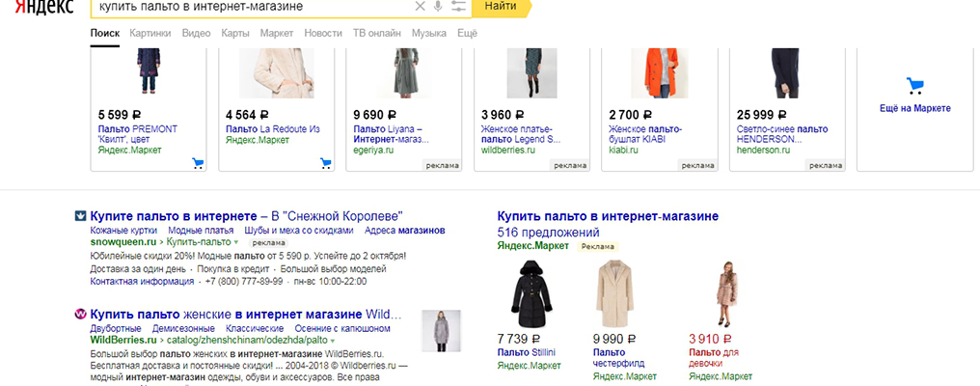The width and height of the screenshot is (980, 386).
Task: Click Кожаные куртки sitelink
Action: tap(122, 231)
